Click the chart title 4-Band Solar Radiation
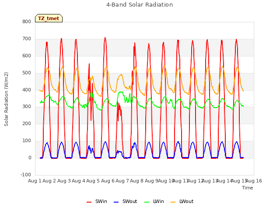 click(x=140, y=5)
